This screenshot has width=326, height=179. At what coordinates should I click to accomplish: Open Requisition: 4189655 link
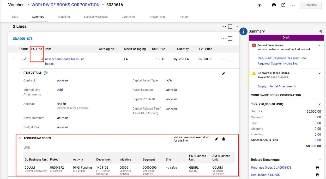point(265,175)
